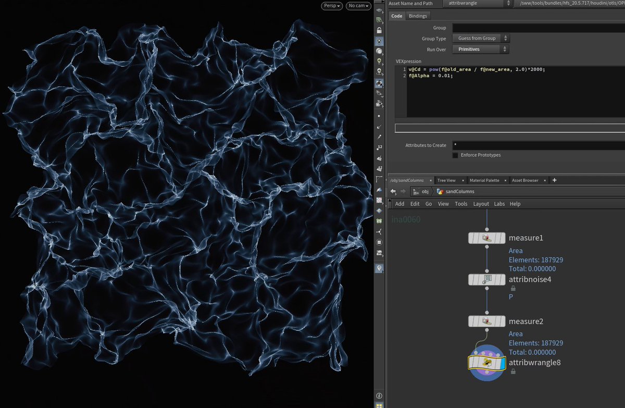Click the 'P' label under attribnoise4

511,296
